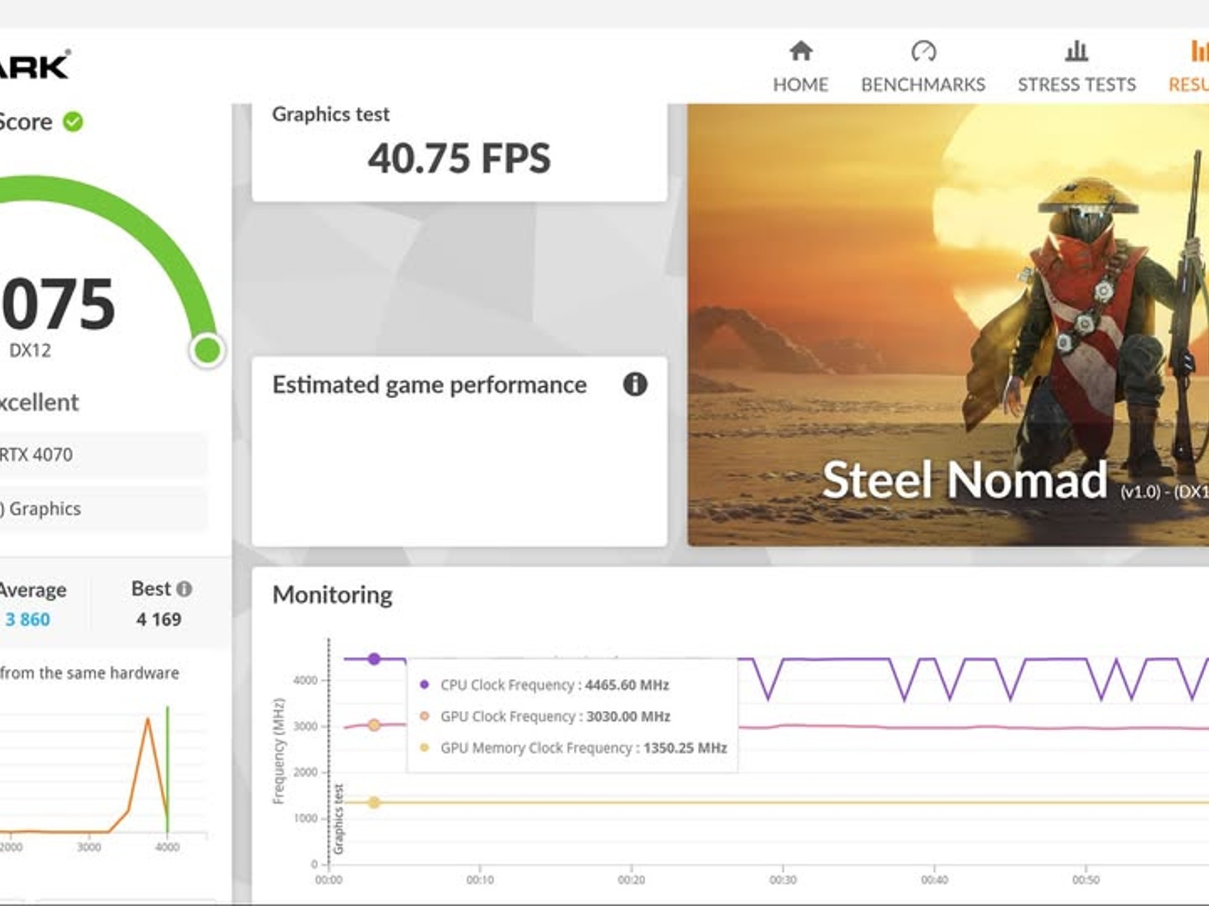Click the house icon above Home

[800, 51]
